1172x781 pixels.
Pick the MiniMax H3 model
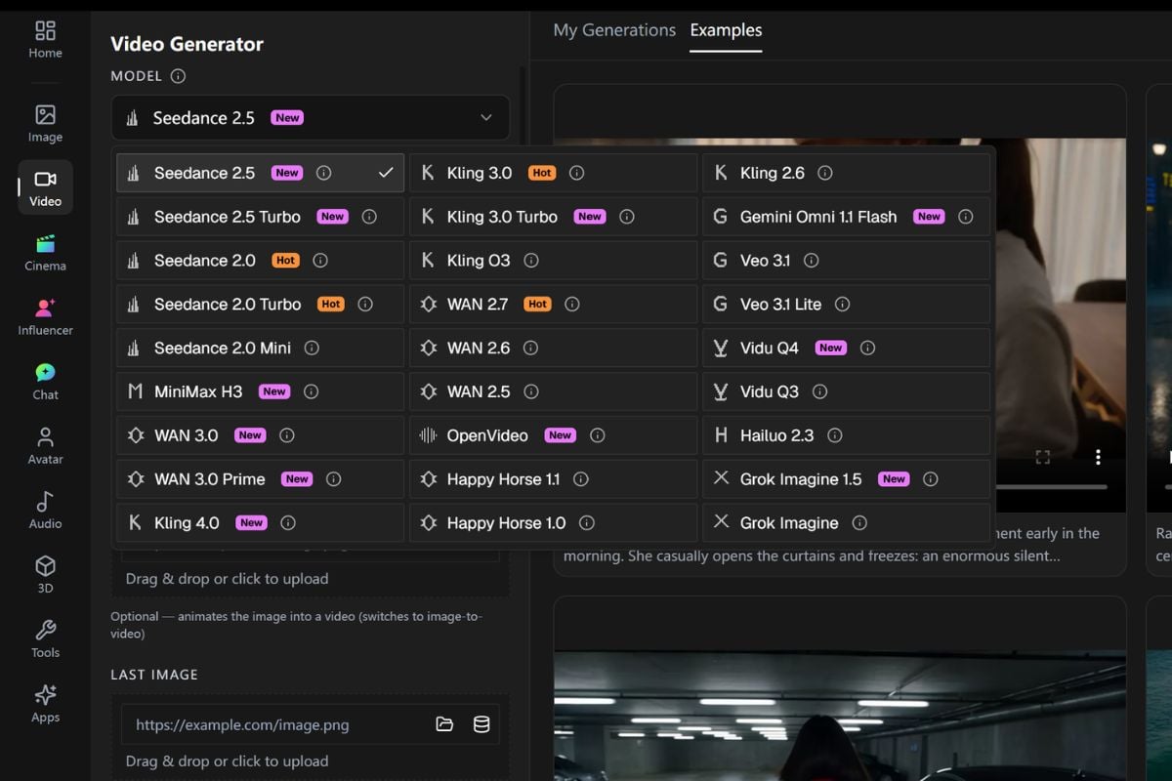click(x=260, y=391)
